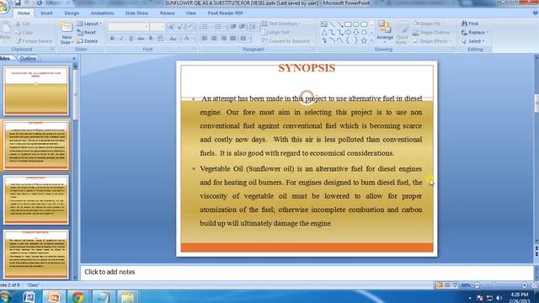The width and height of the screenshot is (539, 303).
Task: Toggle text shadow formatting
Action: (151, 39)
